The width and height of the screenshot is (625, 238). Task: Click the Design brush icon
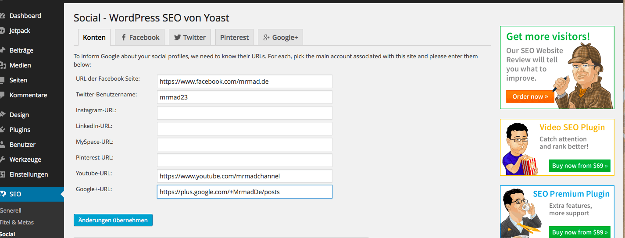pos(2,115)
